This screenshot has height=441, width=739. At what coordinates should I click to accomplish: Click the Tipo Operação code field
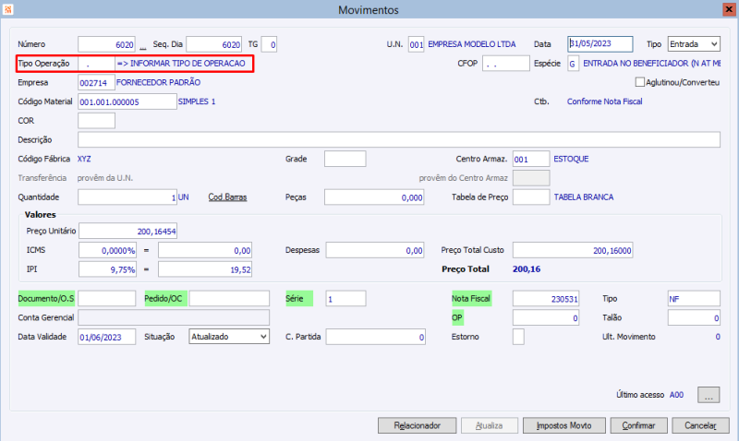pyautogui.click(x=97, y=64)
